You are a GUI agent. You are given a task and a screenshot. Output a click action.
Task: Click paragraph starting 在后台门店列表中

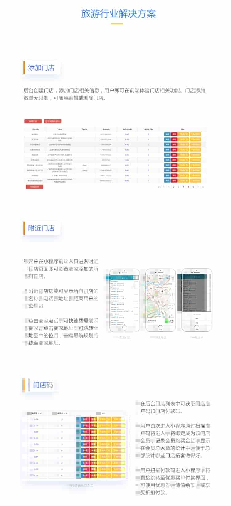175,407
